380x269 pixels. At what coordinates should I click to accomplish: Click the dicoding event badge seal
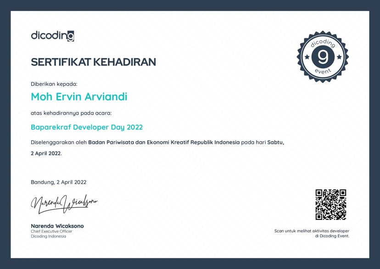pos(323,57)
